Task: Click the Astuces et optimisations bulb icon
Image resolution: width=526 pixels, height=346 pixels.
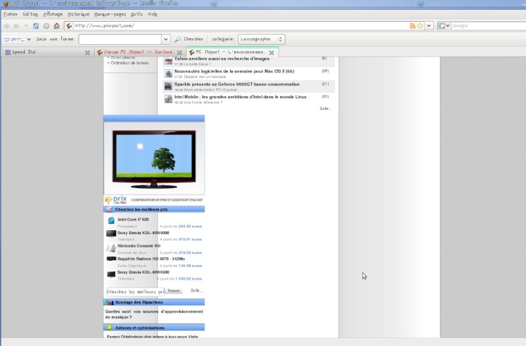Action: (x=109, y=328)
